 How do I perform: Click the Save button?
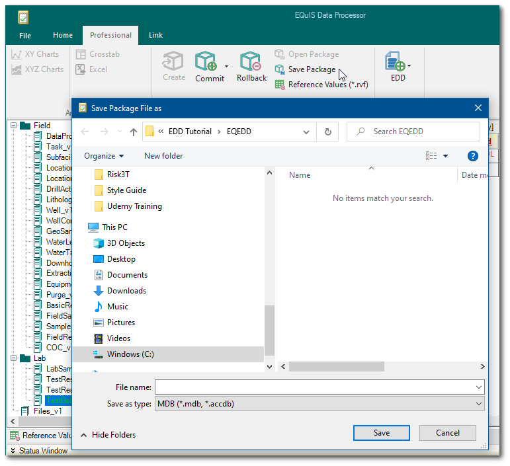click(x=381, y=433)
